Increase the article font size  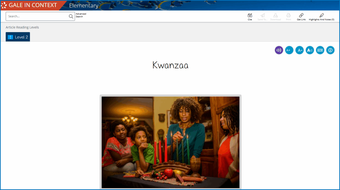tap(299, 50)
